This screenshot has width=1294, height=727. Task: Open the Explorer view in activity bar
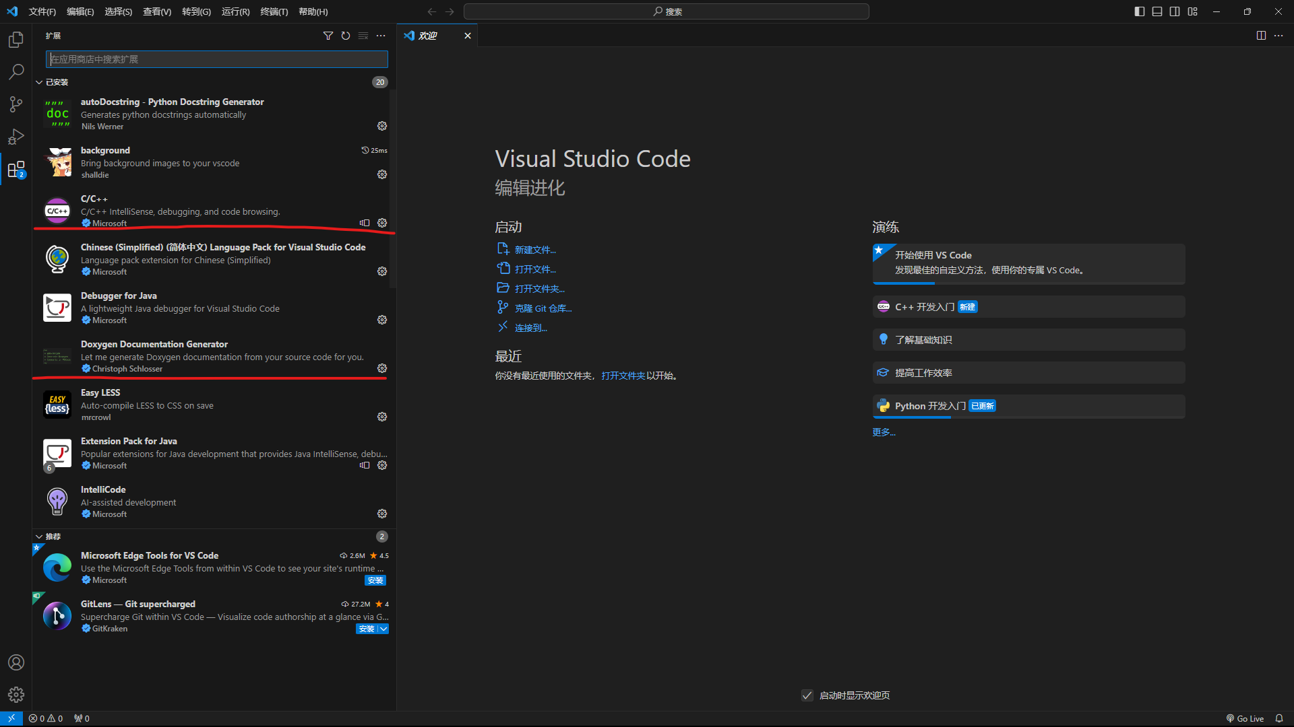[16, 40]
